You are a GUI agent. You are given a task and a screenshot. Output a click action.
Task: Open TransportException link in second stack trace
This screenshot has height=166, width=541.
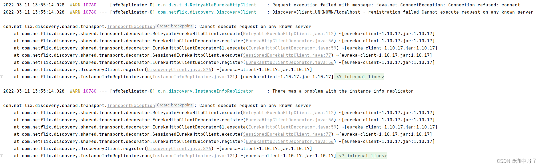tap(131, 105)
